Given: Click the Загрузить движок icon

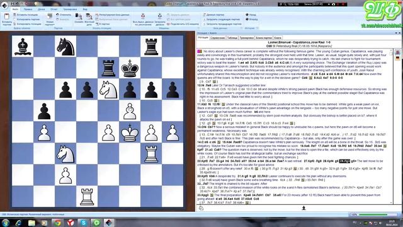Looking at the screenshot, I should [x=159, y=20].
